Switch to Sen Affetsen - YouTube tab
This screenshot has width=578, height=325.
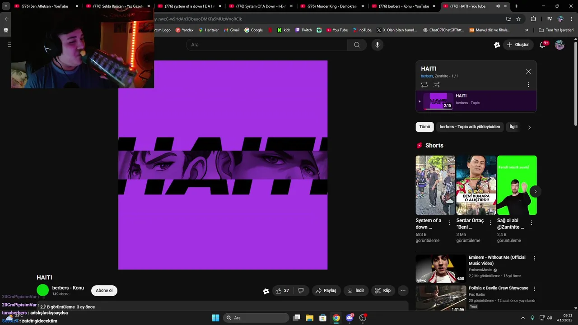45,6
